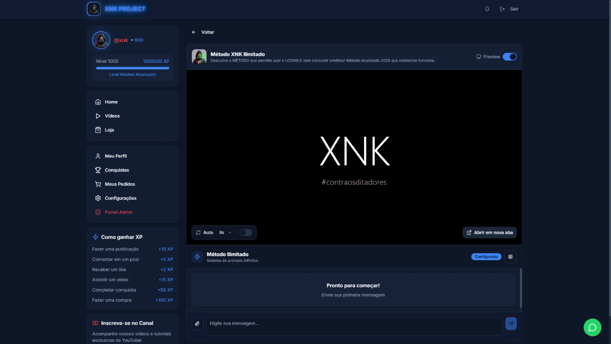This screenshot has width=611, height=344.
Task: Click the back arrow next to Voltar
Action: pos(194,32)
